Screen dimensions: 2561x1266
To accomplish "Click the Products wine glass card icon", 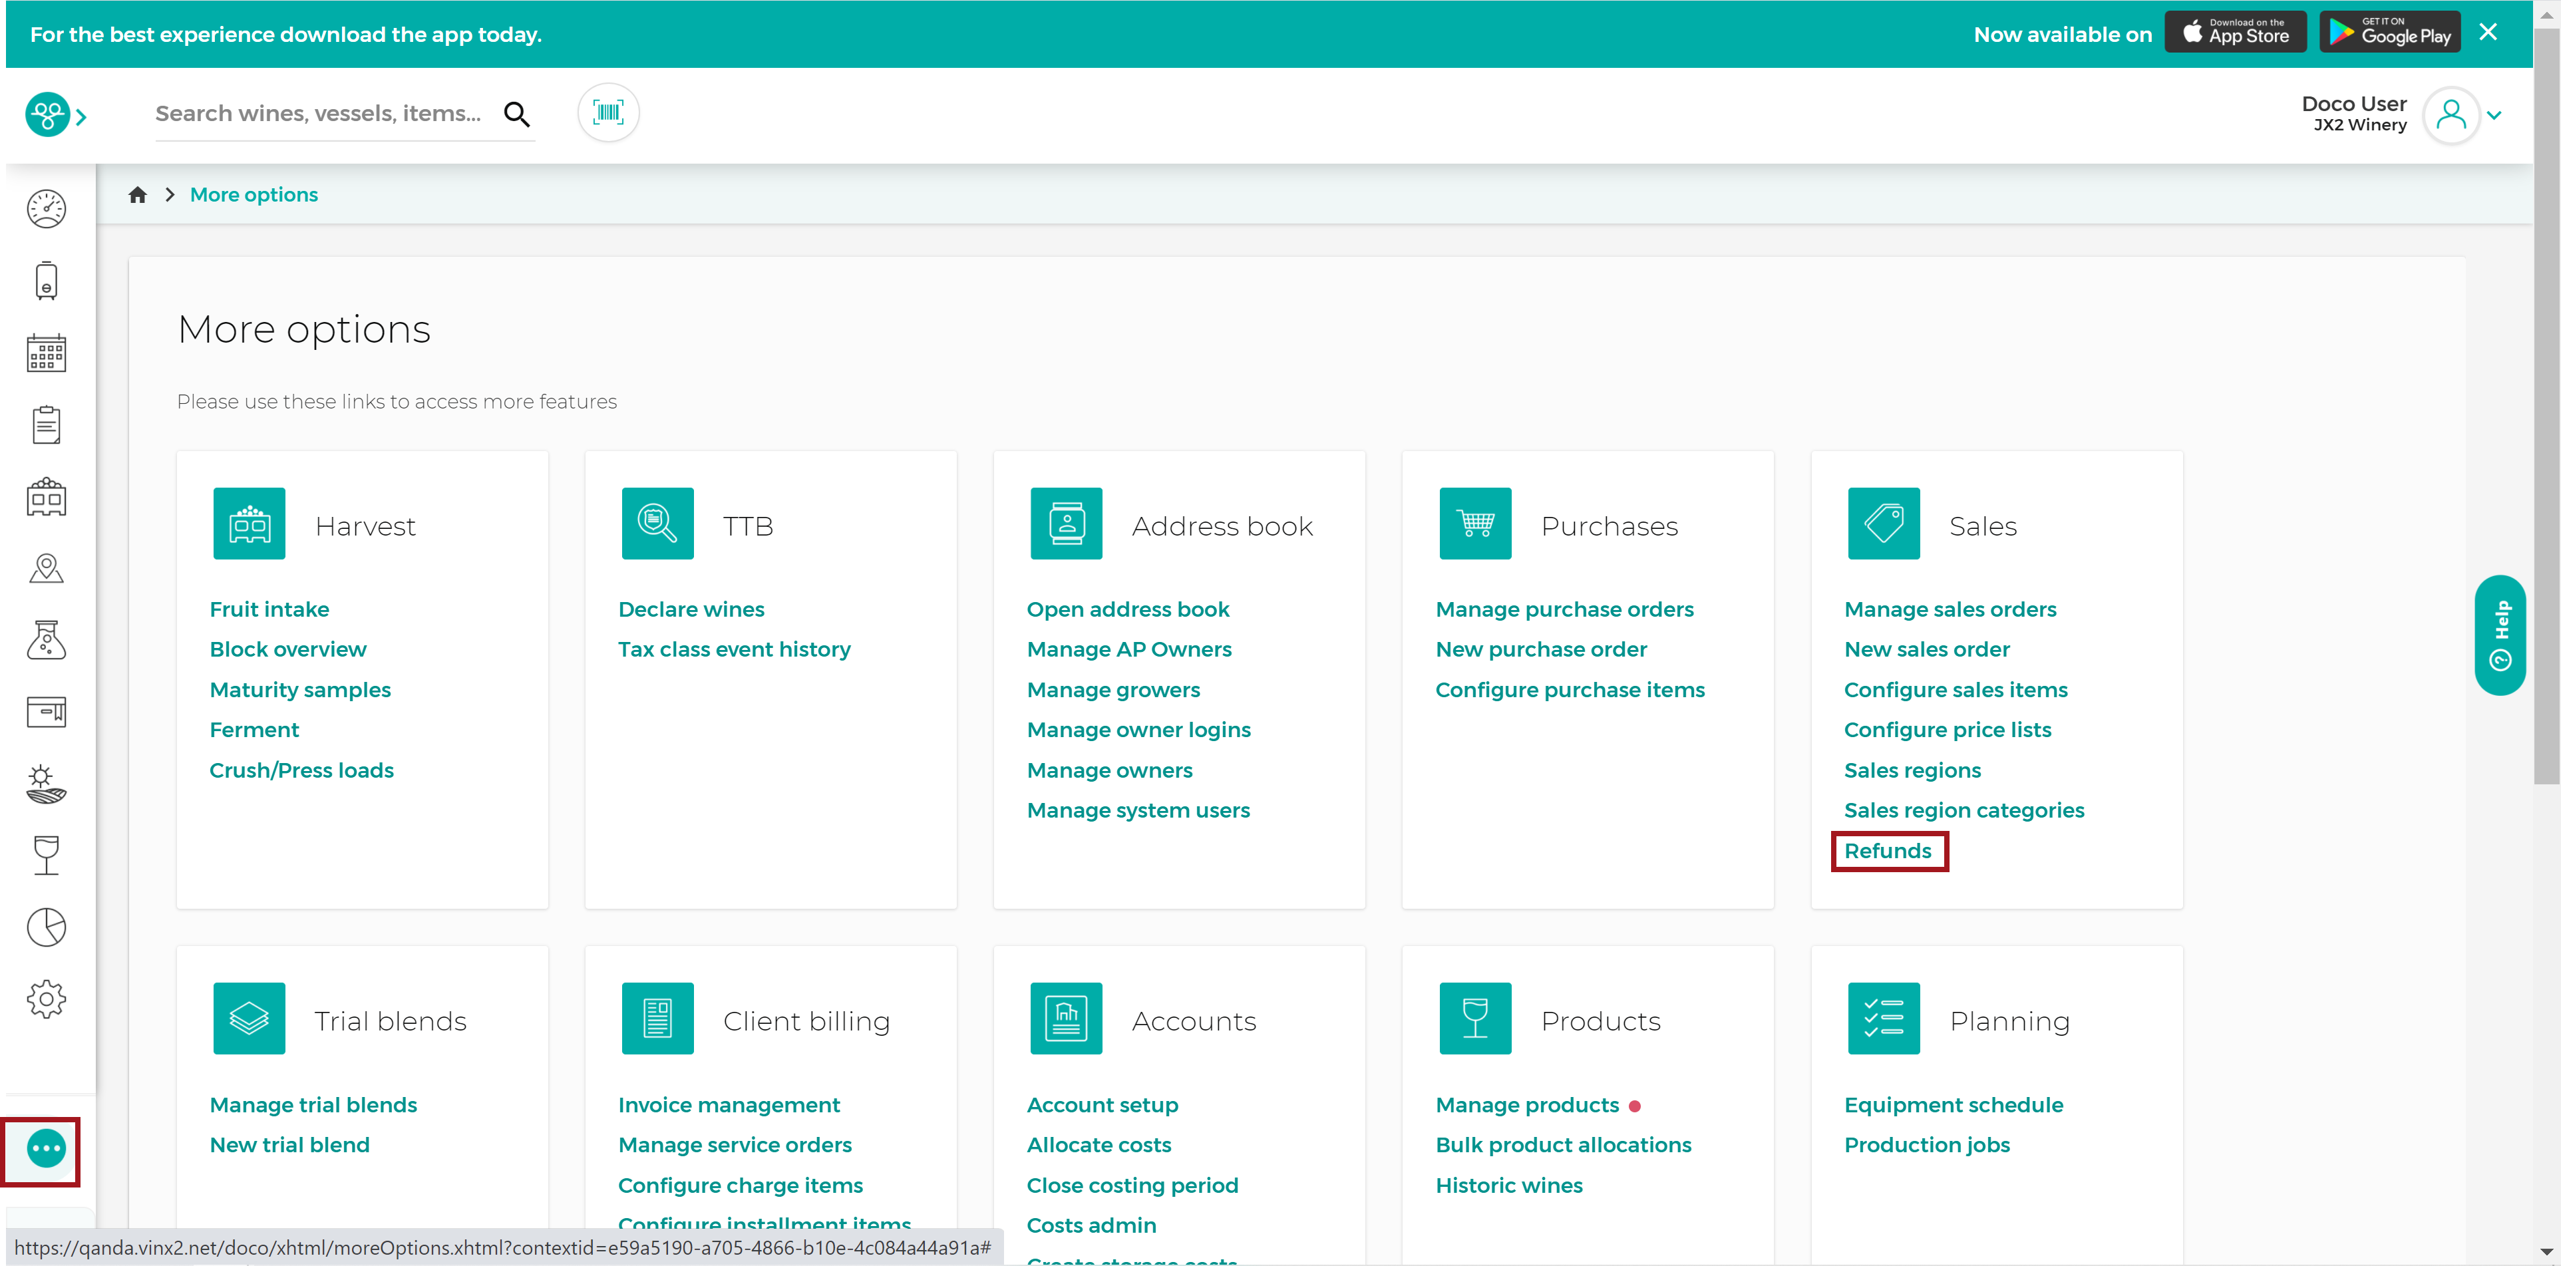I will point(1475,1019).
